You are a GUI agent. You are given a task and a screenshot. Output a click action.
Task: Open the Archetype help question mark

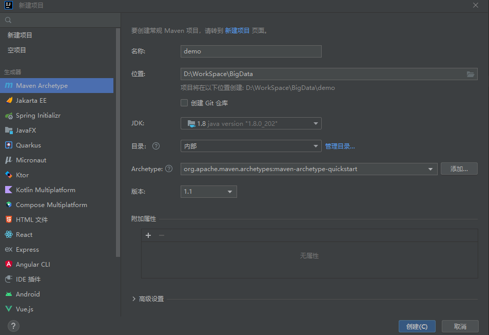pos(169,169)
